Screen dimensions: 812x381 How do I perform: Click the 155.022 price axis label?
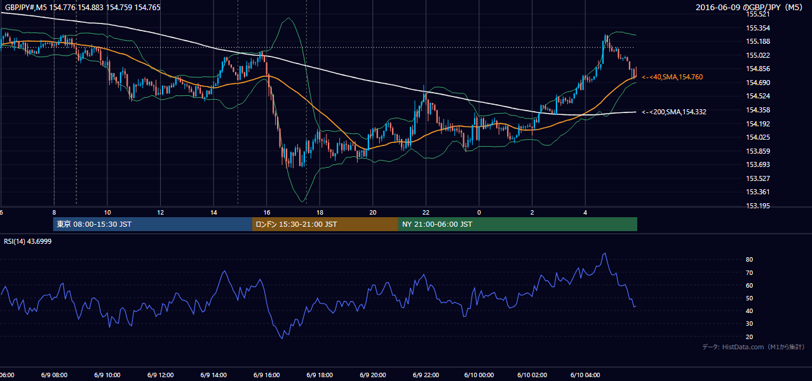(x=758, y=55)
